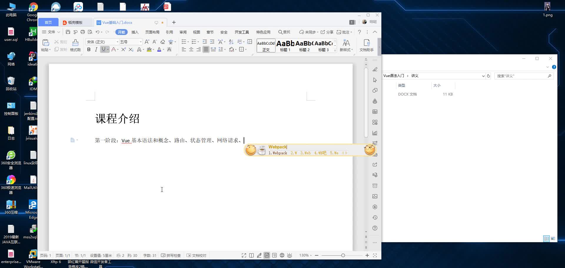The width and height of the screenshot is (565, 268).
Task: Increase font size with A+ icon
Action: point(147,42)
